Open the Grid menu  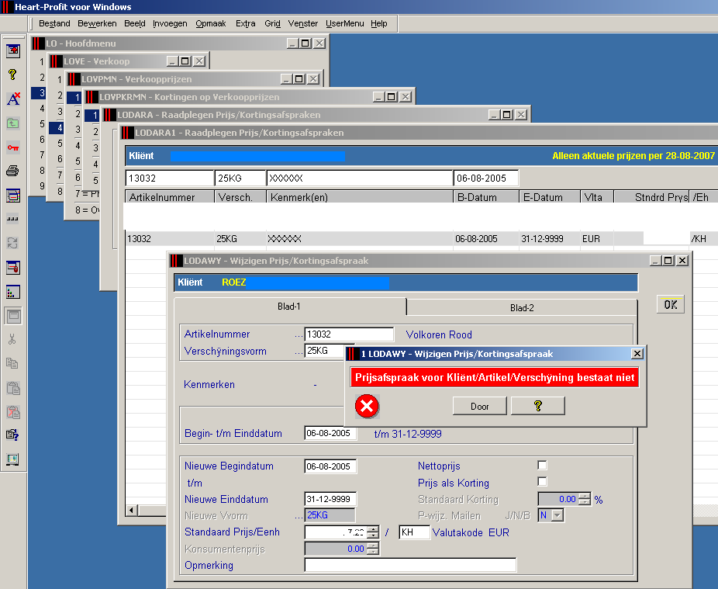point(272,23)
